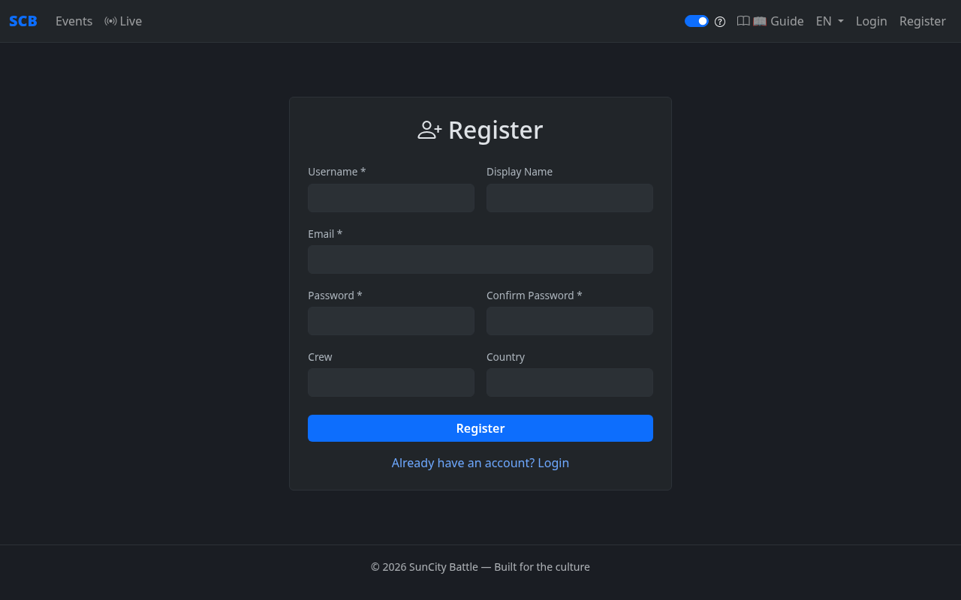Open the Guide page
Screen dimensions: 961x600
pyautogui.click(x=788, y=21)
